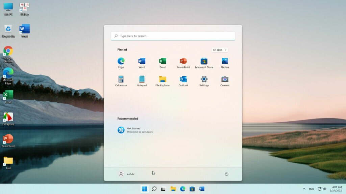Show the All apps list

click(220, 50)
